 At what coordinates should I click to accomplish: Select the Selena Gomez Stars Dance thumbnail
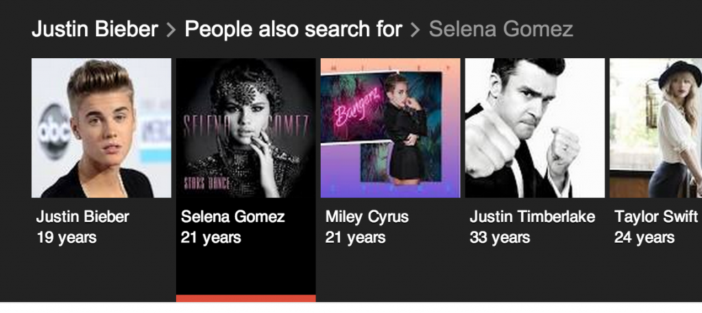pyautogui.click(x=246, y=128)
